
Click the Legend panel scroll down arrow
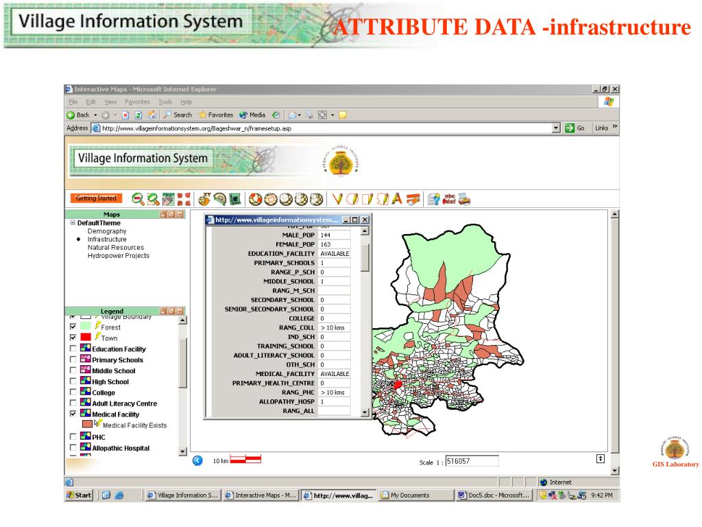[x=182, y=452]
